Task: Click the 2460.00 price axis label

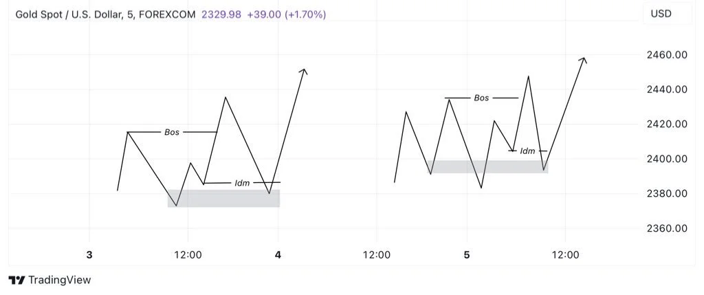Action: click(667, 55)
